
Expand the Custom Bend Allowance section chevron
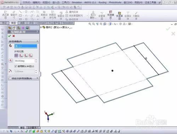(37, 78)
